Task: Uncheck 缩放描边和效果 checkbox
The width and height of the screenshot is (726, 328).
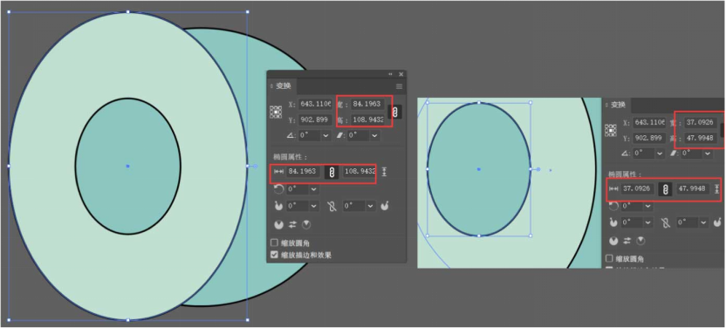Action: 274,255
